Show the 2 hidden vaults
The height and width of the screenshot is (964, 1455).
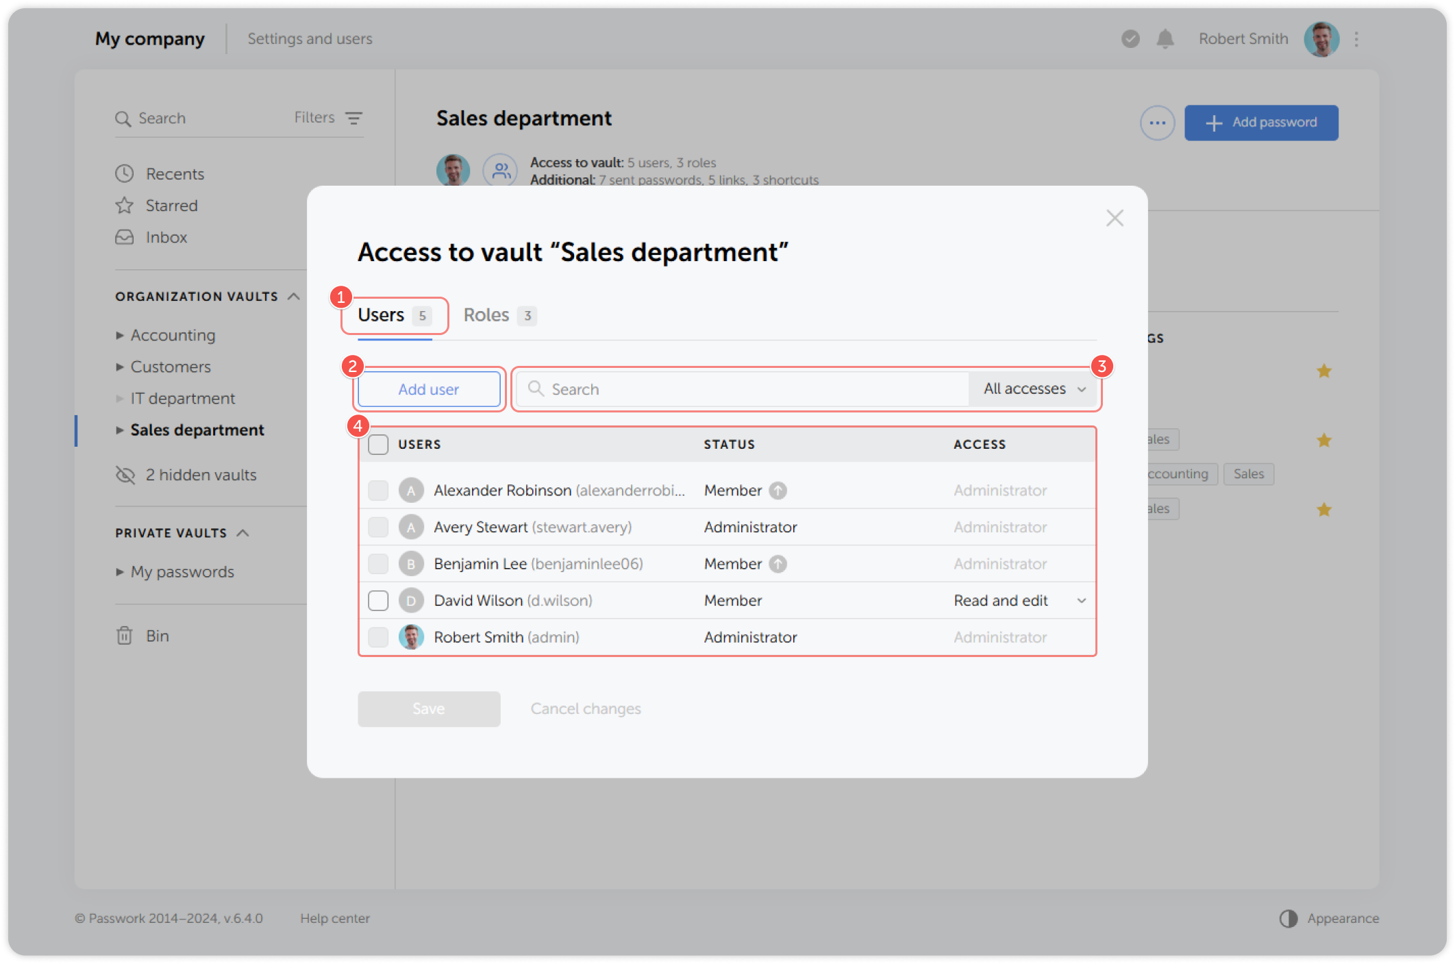201,475
